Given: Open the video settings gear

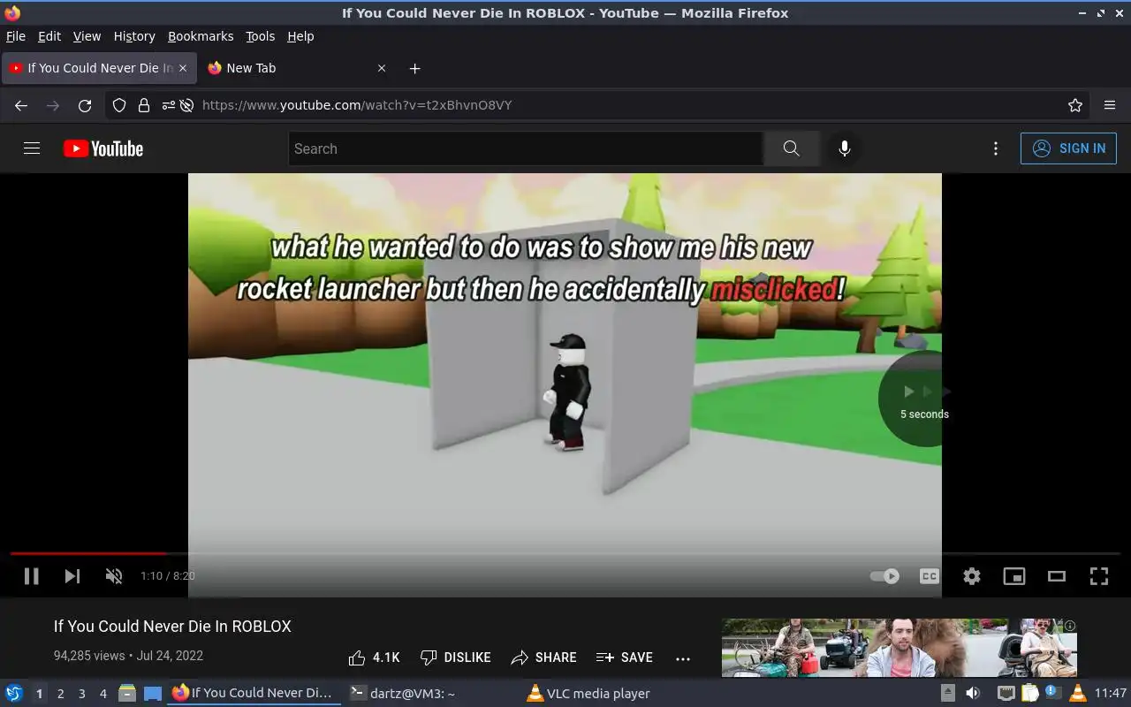Looking at the screenshot, I should click(x=972, y=576).
